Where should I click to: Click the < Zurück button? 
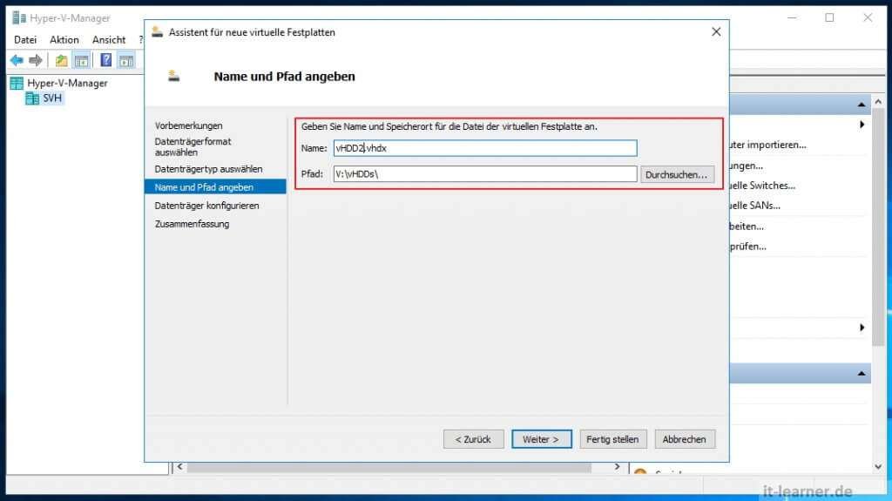click(x=473, y=439)
